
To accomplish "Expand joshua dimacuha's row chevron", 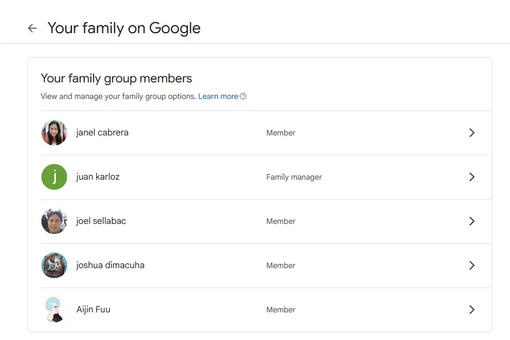I will click(x=472, y=265).
